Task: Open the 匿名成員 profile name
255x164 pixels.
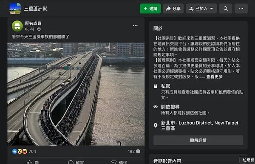Action: click(x=33, y=23)
